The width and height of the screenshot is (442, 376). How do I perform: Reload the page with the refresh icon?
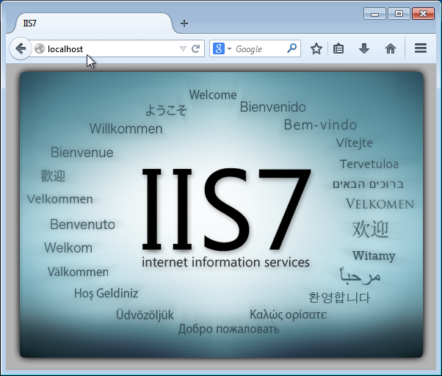coord(195,48)
